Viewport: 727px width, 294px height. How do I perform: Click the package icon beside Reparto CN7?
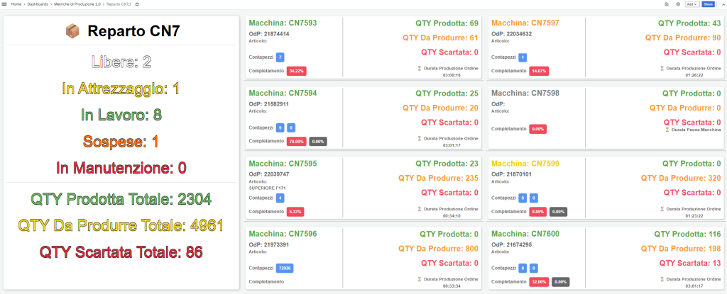pyautogui.click(x=72, y=31)
